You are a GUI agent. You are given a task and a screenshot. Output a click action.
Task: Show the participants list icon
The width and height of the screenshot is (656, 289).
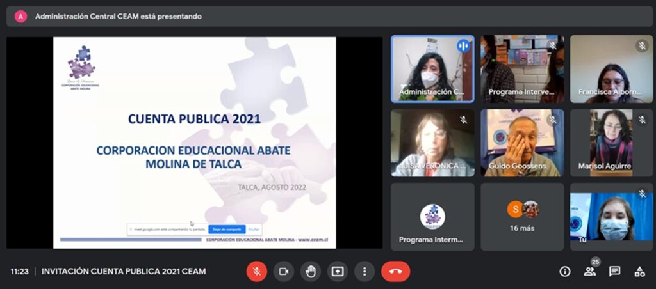point(589,271)
